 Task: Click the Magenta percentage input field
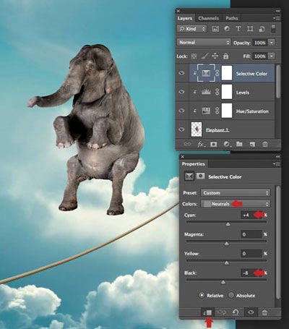251,234
